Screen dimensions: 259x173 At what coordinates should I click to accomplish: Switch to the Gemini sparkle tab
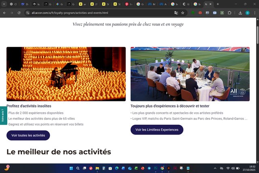(59, 4)
